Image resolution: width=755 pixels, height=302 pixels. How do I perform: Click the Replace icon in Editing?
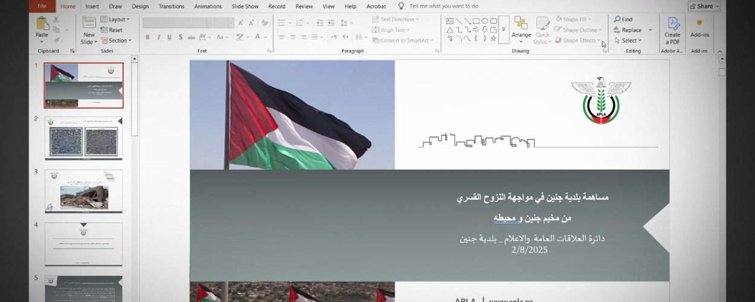tap(617, 30)
